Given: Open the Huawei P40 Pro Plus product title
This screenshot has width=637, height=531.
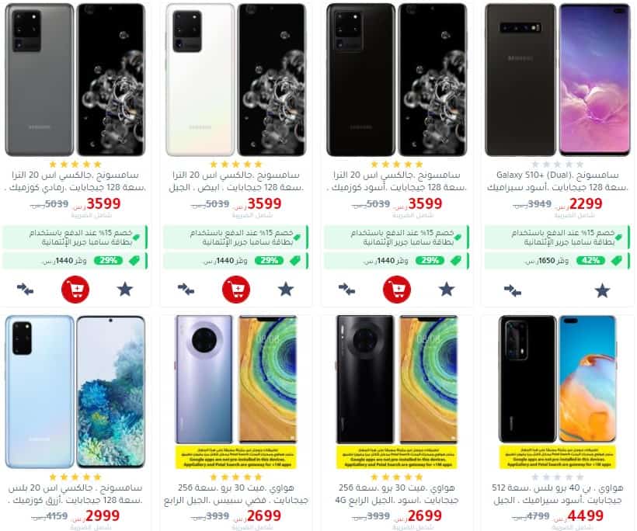Looking at the screenshot, I should (x=557, y=494).
